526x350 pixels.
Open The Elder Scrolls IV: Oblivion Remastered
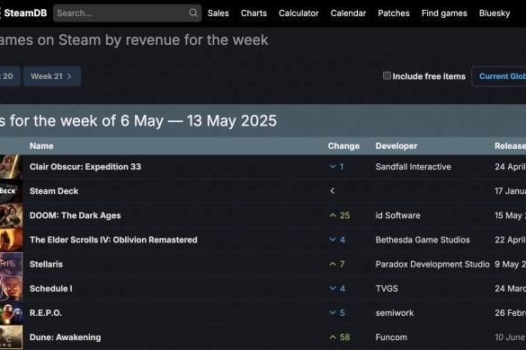point(113,240)
